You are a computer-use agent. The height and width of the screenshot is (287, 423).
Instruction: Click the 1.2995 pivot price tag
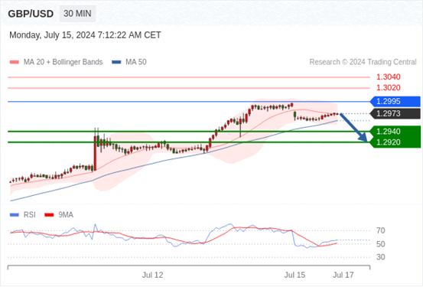(395, 102)
